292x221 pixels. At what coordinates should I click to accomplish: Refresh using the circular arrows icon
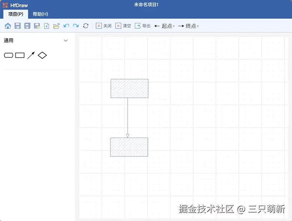click(86, 26)
